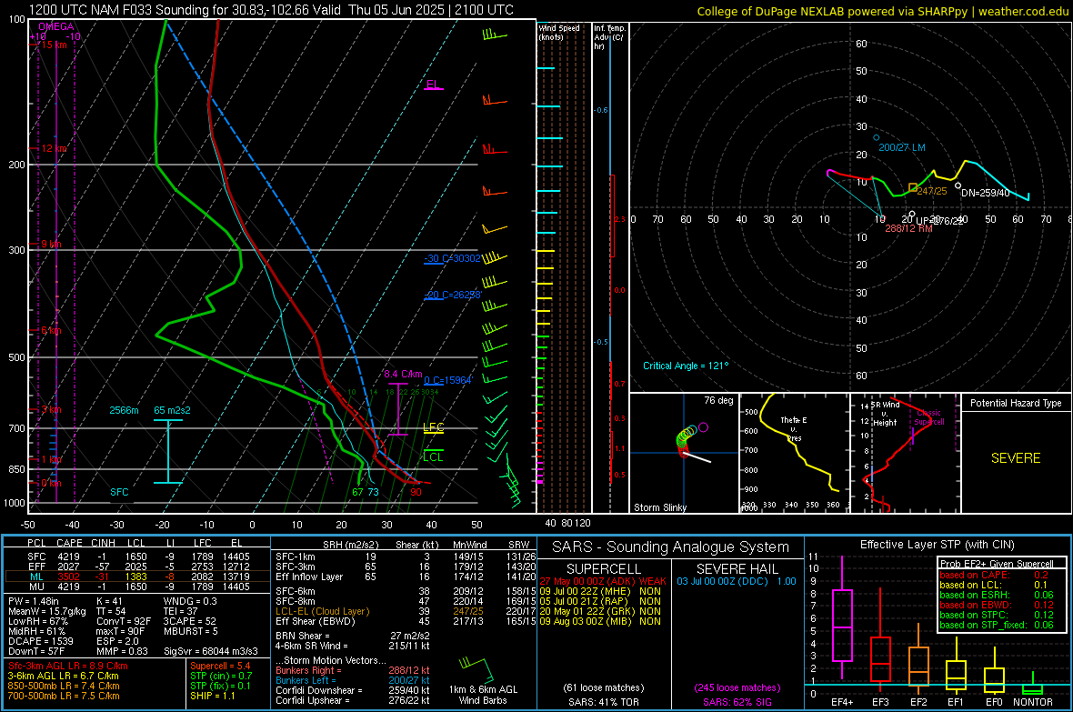Select the SFC parcel row in table

click(135, 557)
